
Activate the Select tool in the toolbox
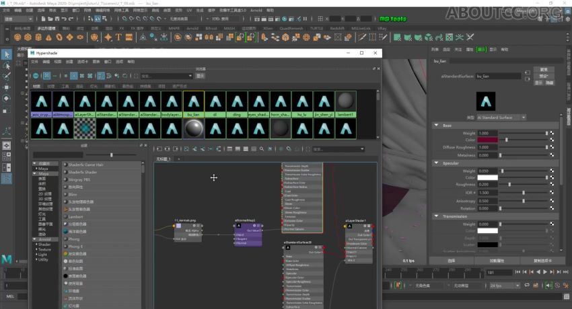7,54
